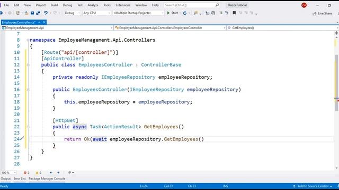Image resolution: width=339 pixels, height=190 pixels.
Task: Close the EmployeesController.cs tab
Action: pyautogui.click(x=44, y=22)
